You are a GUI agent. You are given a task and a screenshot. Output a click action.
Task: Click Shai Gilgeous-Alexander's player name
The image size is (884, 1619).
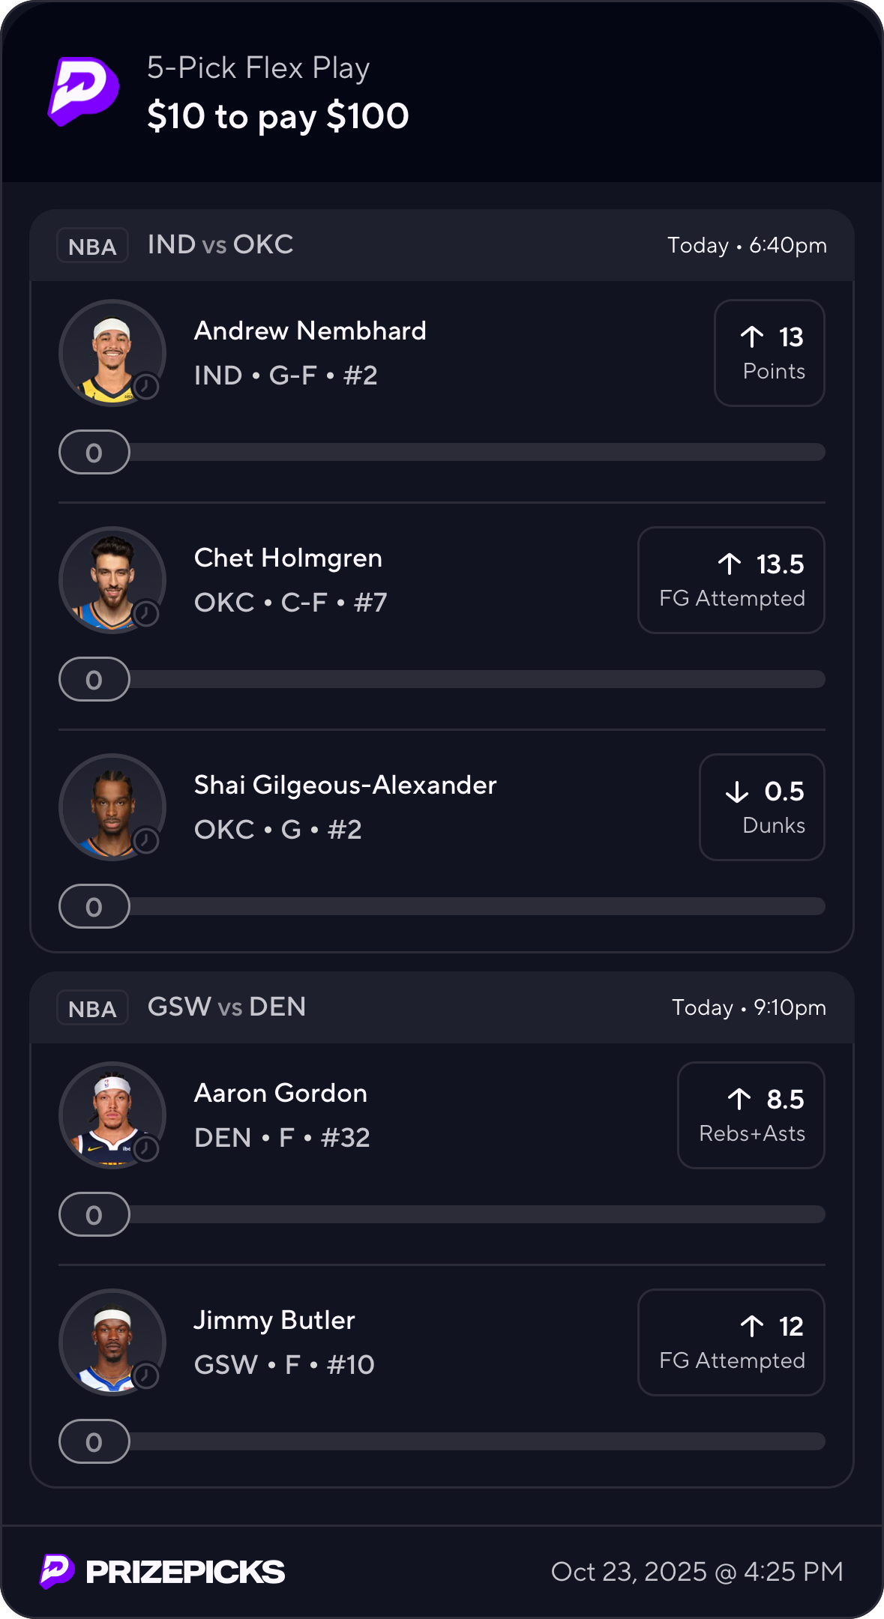(x=345, y=785)
